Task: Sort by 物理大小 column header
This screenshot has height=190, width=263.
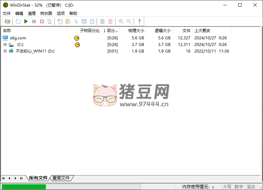Action: [x=133, y=31]
